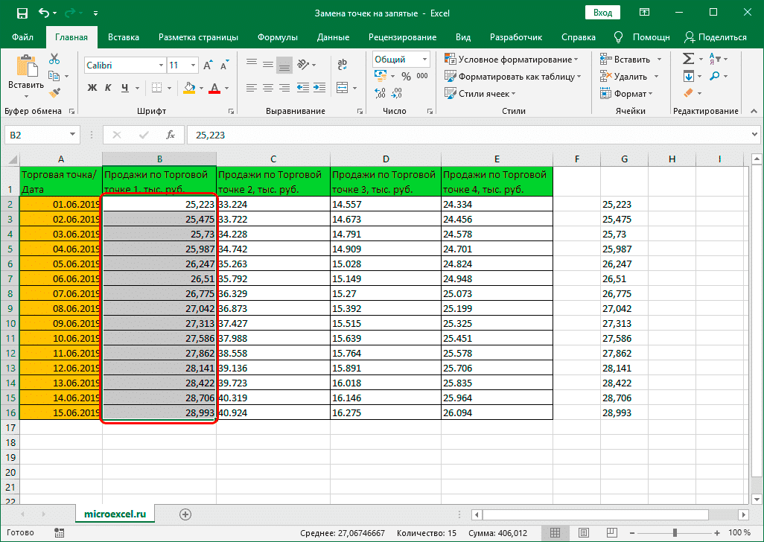This screenshot has height=542, width=764.
Task: Toggle underline formatting with Ч
Action: pos(125,88)
